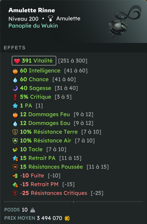Click the blue star PA icon

pos(15,106)
